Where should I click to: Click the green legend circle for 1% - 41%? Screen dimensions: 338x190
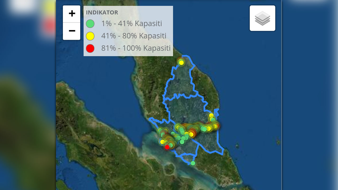click(90, 24)
